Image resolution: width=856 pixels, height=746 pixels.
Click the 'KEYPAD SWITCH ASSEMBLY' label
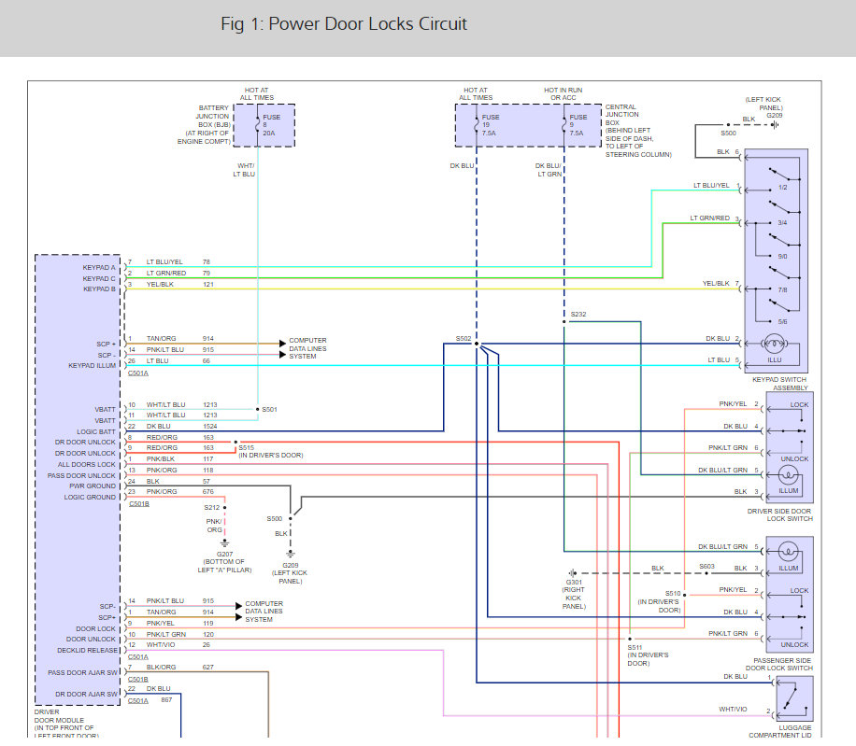click(x=779, y=384)
